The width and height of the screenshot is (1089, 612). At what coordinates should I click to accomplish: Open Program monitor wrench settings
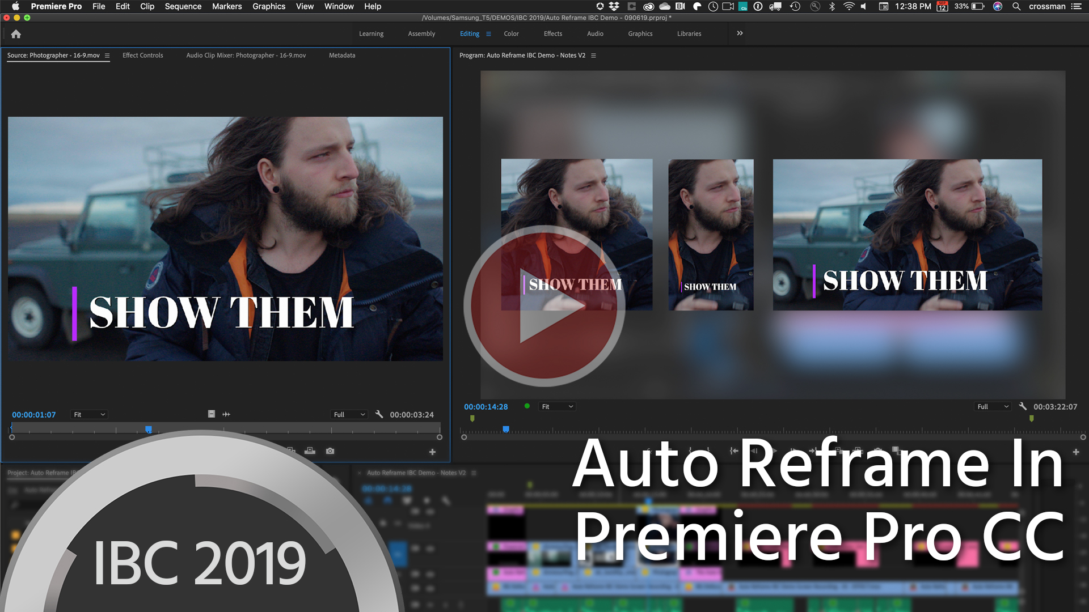1023,406
